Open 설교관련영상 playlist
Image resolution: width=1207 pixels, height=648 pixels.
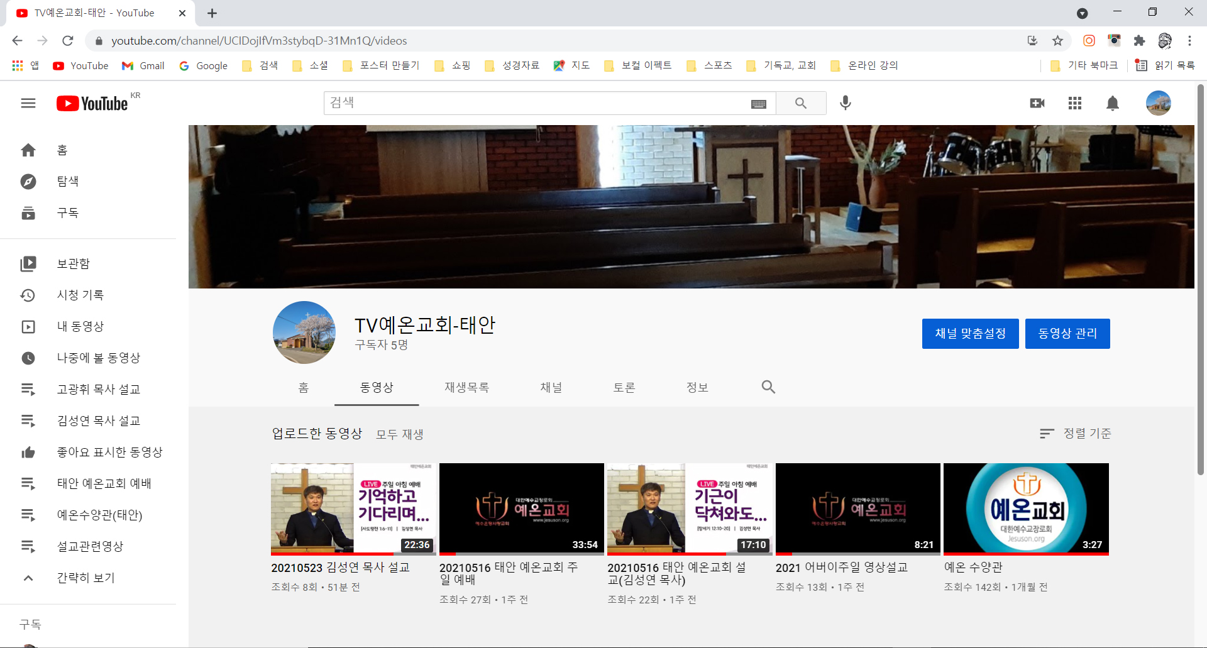click(x=88, y=547)
